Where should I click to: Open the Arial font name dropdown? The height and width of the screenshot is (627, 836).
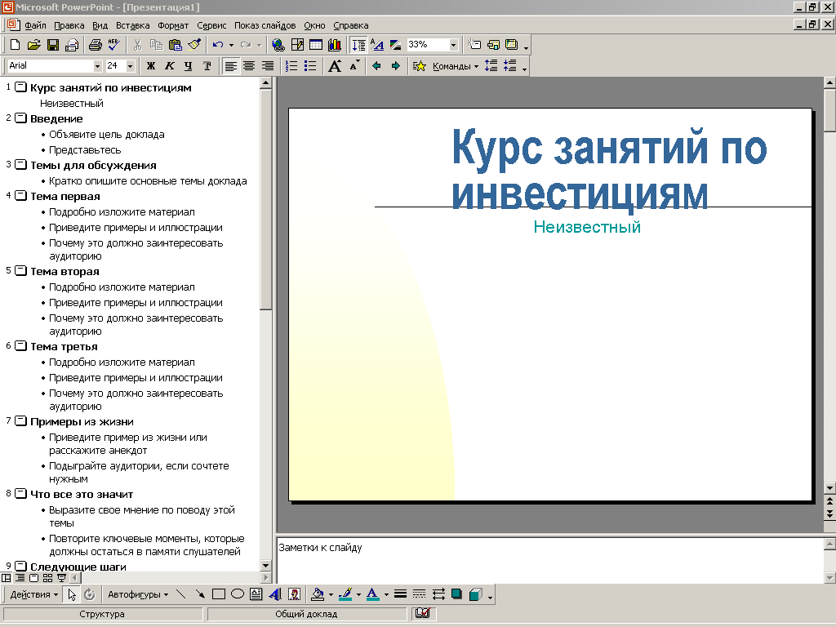pos(98,65)
